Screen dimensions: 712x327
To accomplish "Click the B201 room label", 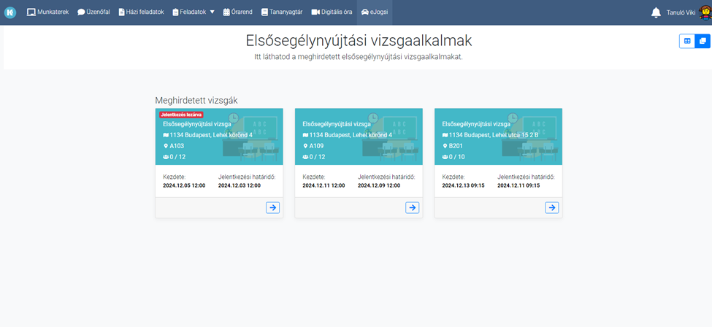I will pos(456,146).
